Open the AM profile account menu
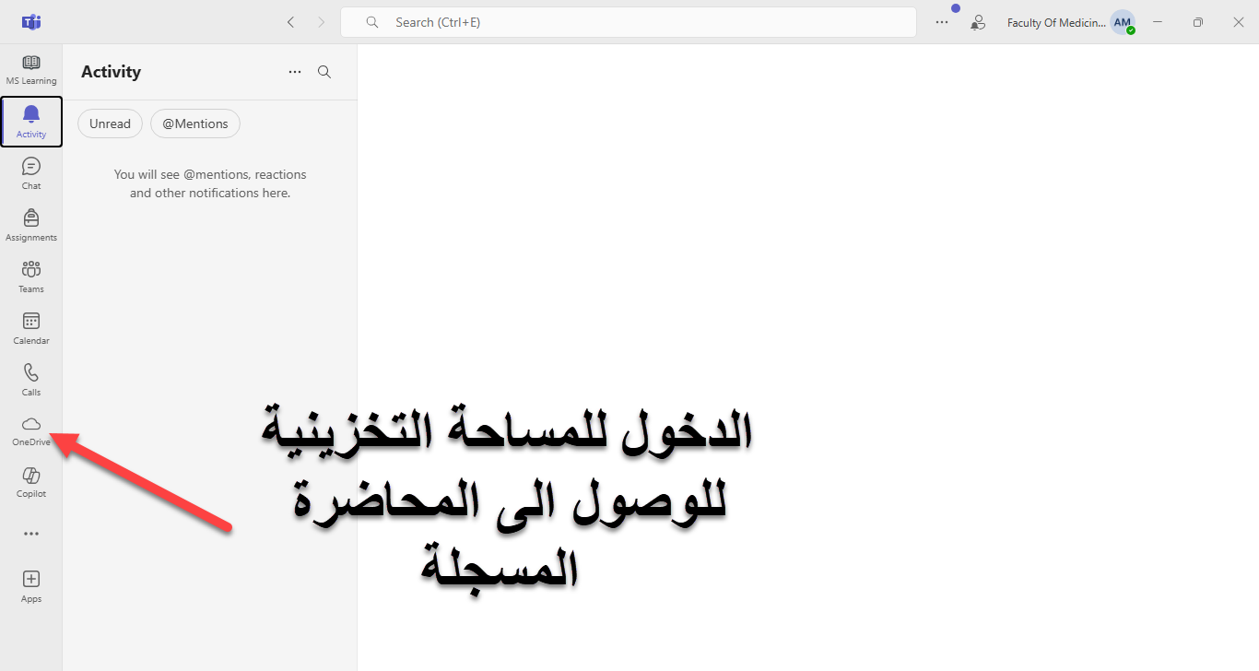The height and width of the screenshot is (671, 1259). click(1122, 22)
